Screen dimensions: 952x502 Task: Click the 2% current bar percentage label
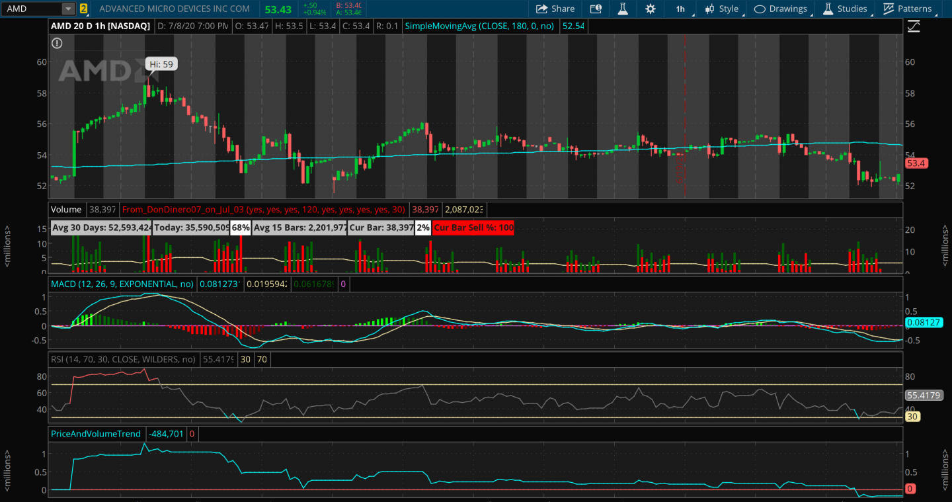[x=423, y=227]
